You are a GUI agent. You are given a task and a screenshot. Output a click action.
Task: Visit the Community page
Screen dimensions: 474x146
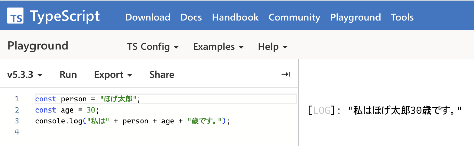tap(294, 17)
